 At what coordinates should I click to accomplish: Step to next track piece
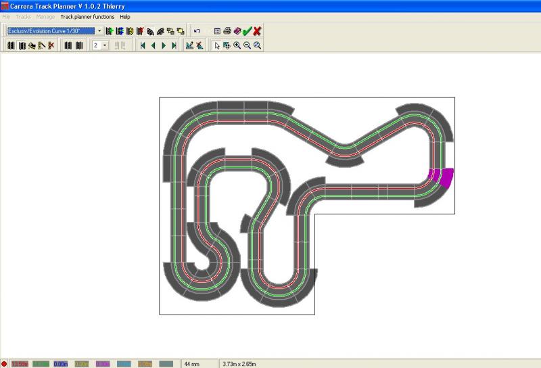point(164,45)
